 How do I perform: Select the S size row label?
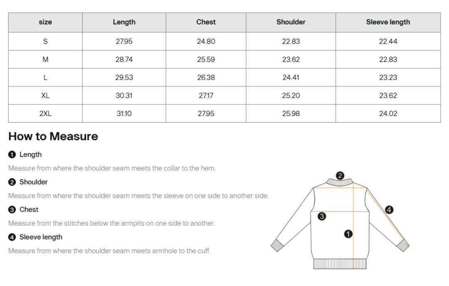tap(45, 42)
